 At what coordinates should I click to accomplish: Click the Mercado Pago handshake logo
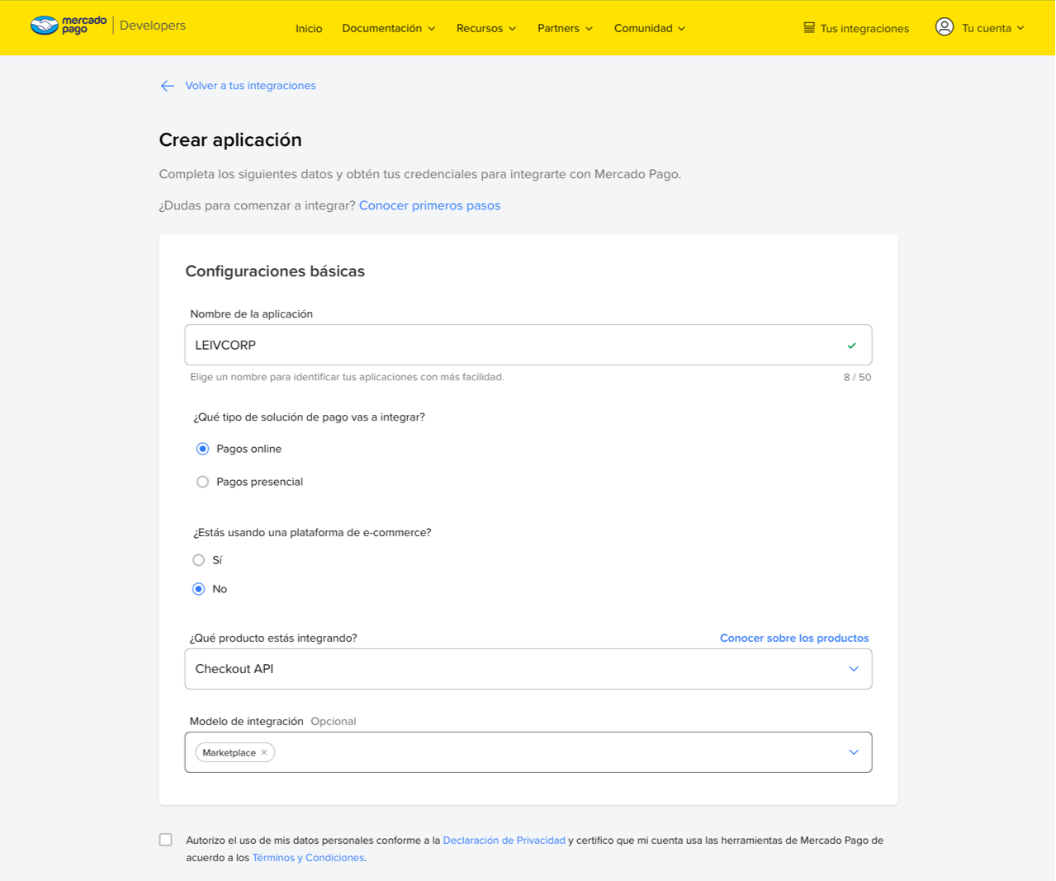coord(45,26)
